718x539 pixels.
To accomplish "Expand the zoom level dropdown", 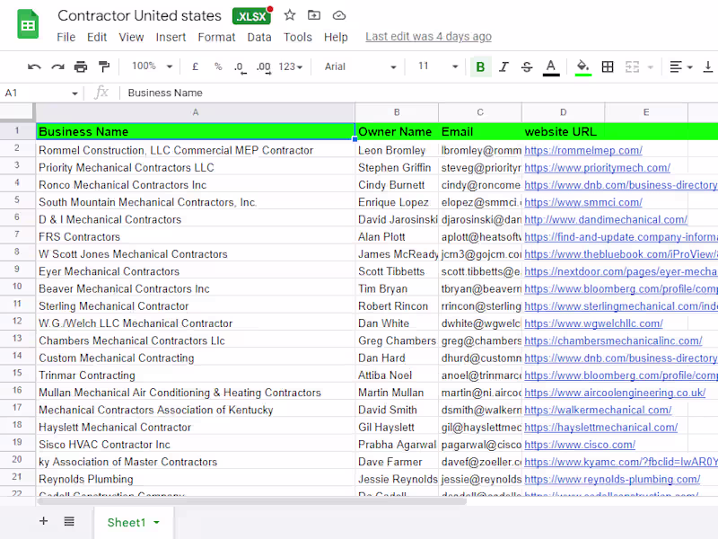I will coord(150,66).
